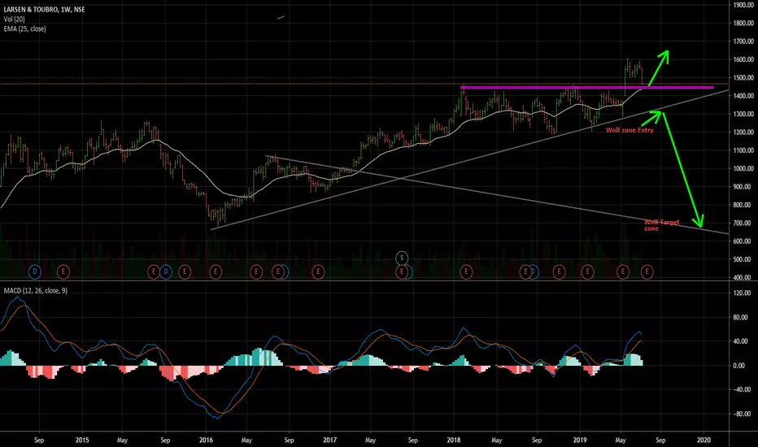Open the E earnings marker at 2016 start
Image resolution: width=758 pixels, height=447 pixels.
point(216,271)
